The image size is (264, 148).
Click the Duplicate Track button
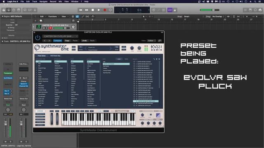pos(41,21)
